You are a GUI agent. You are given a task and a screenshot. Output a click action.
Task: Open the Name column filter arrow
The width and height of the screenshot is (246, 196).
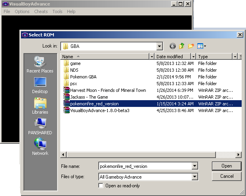152,57
